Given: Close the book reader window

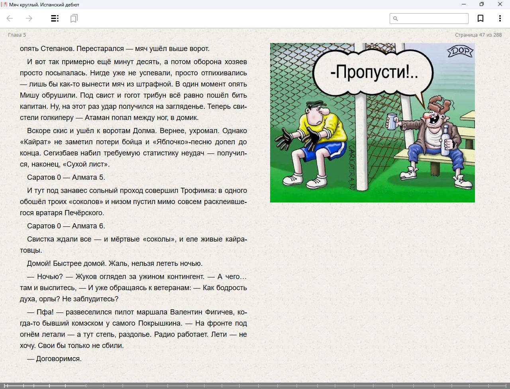Looking at the screenshot, I should click(500, 4).
